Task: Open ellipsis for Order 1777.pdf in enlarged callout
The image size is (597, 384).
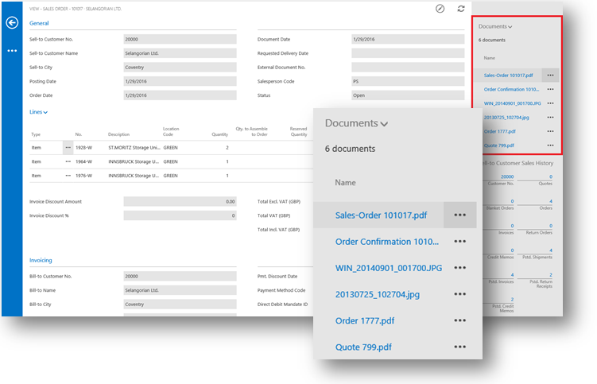Action: (459, 320)
